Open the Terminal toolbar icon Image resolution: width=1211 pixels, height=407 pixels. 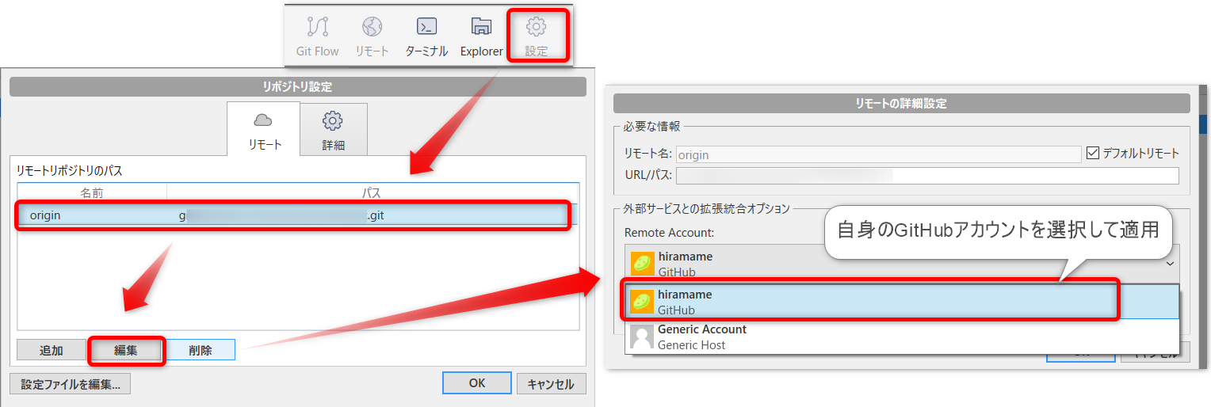tap(426, 36)
